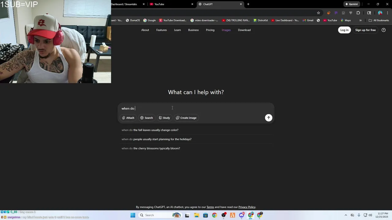Image resolution: width=392 pixels, height=220 pixels.
Task: Close the Dashboard / Streamlabs tab
Action: (x=144, y=4)
